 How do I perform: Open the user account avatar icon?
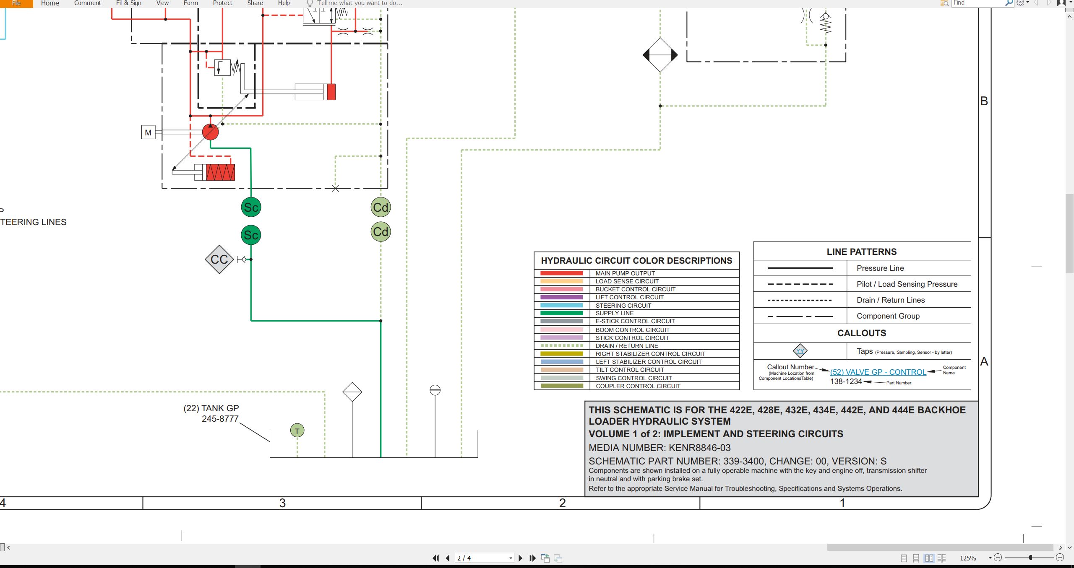point(1061,3)
